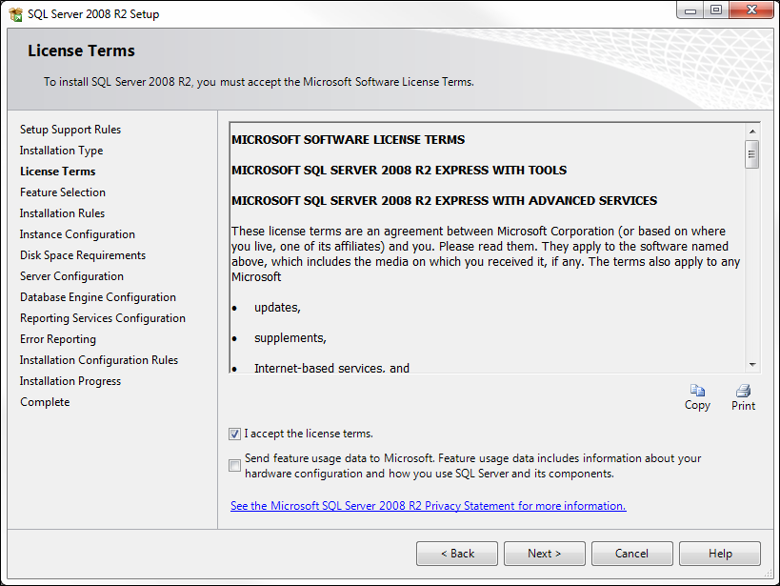This screenshot has width=780, height=586.
Task: Select 'Installation Configuration Rules' step
Action: [99, 359]
